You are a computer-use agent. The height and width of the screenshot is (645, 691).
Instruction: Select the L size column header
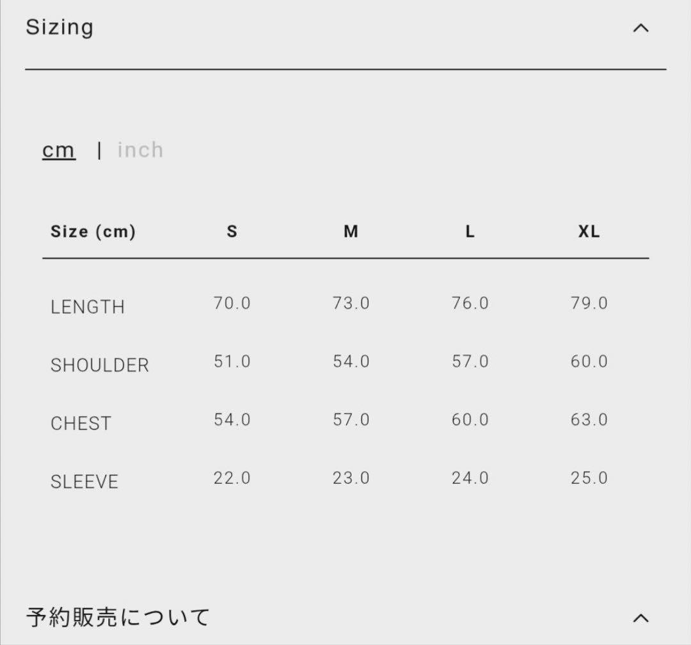click(470, 232)
